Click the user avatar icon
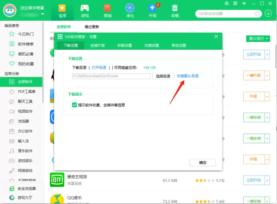The image size is (277, 204). pyautogui.click(x=10, y=11)
